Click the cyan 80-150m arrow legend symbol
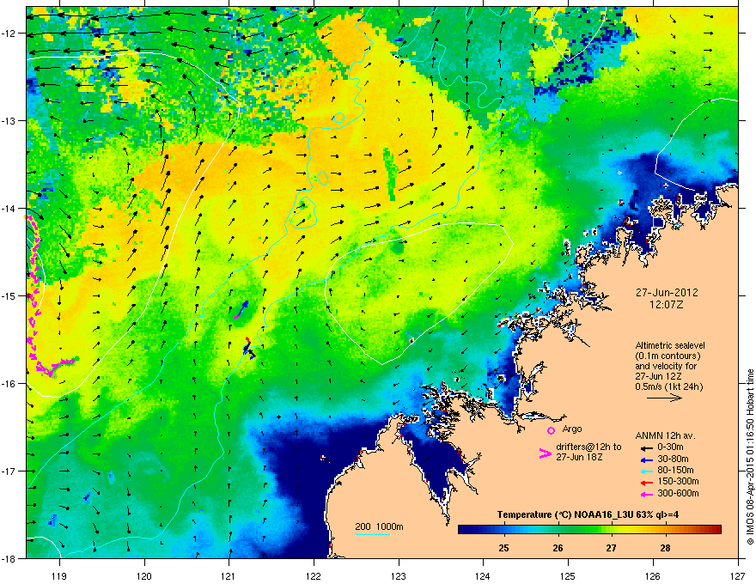The height and width of the screenshot is (584, 756). click(x=645, y=471)
